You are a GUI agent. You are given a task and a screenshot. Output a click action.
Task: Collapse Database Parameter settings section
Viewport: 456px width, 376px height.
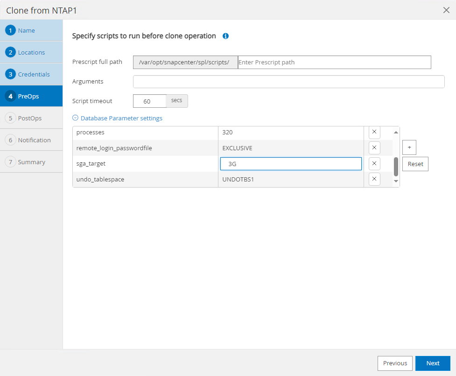pos(117,118)
